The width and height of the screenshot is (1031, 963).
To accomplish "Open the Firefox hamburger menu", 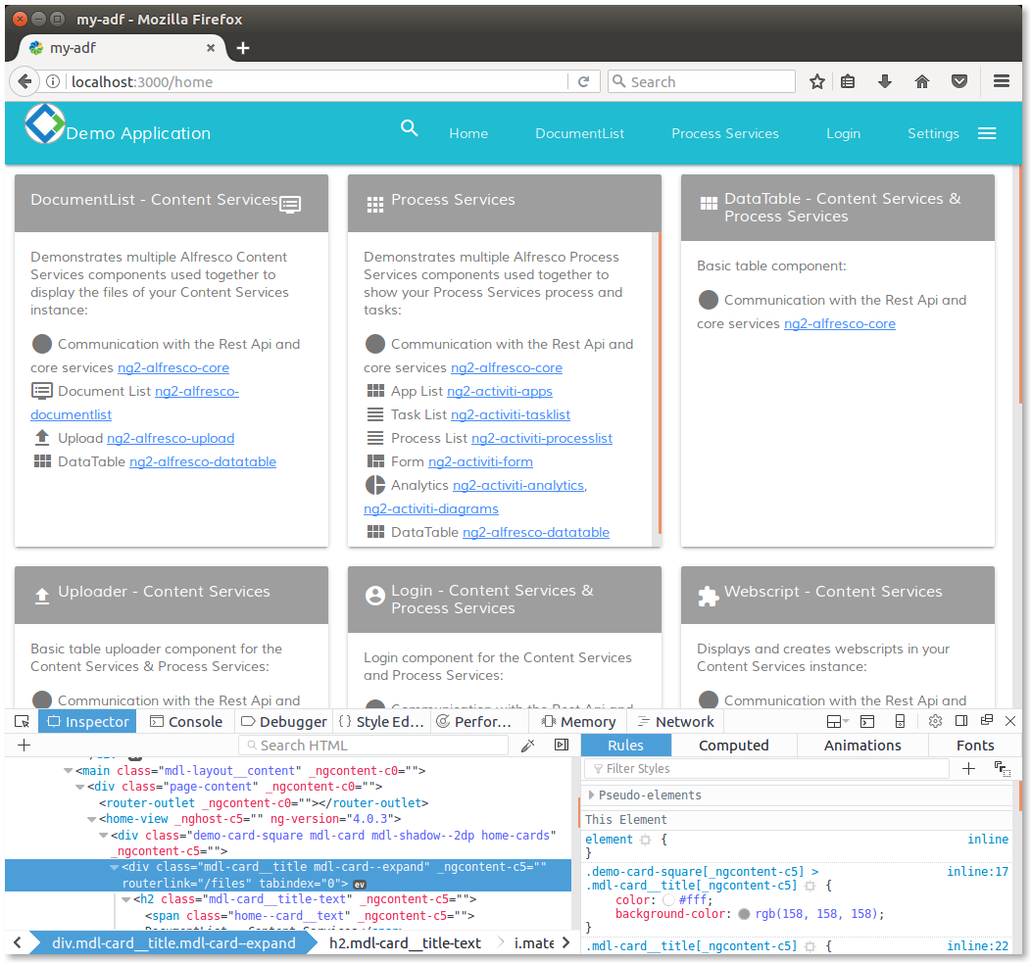I will click(x=1002, y=81).
